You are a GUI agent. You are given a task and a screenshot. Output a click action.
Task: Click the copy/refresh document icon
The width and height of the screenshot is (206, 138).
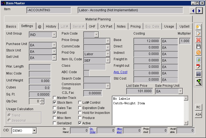tap(198, 60)
